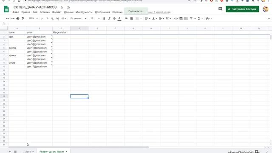Toggle italic formatting
The height and width of the screenshot is (153, 272).
[x=109, y=19]
